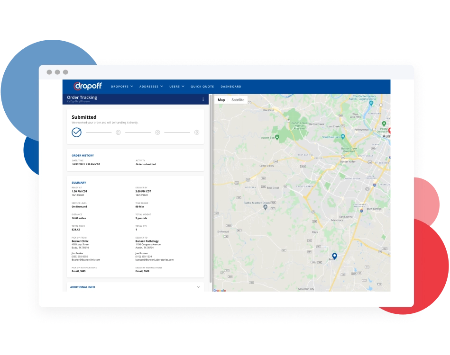Open the three-dot Order Tracking menu
The image size is (450, 355).
203,99
